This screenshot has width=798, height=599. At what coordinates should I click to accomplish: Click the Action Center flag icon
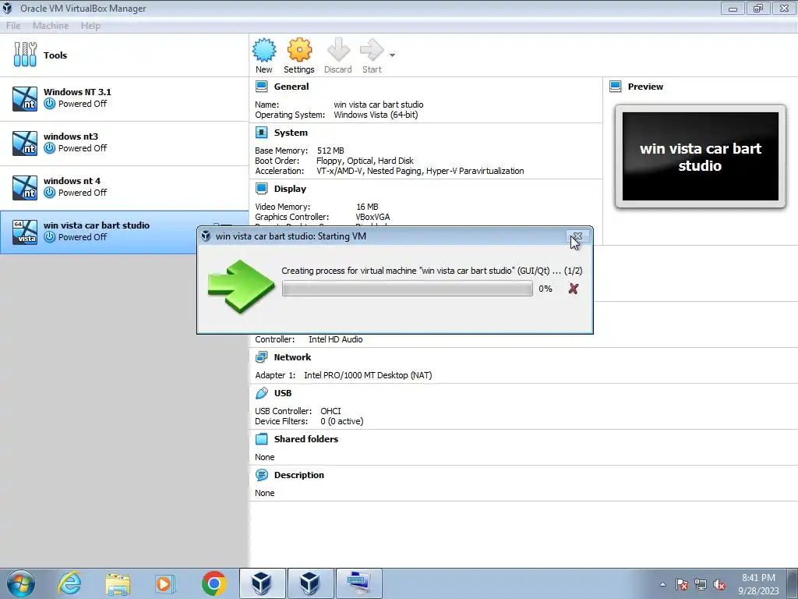pyautogui.click(x=682, y=584)
